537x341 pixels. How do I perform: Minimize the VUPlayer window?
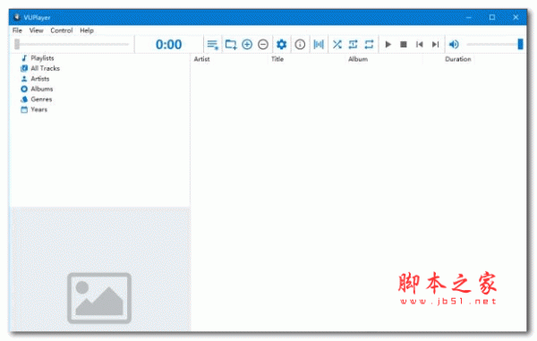click(468, 17)
